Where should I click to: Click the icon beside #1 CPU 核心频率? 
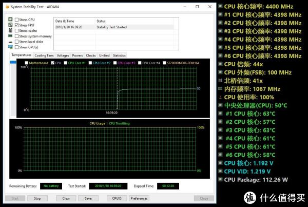[220, 14]
